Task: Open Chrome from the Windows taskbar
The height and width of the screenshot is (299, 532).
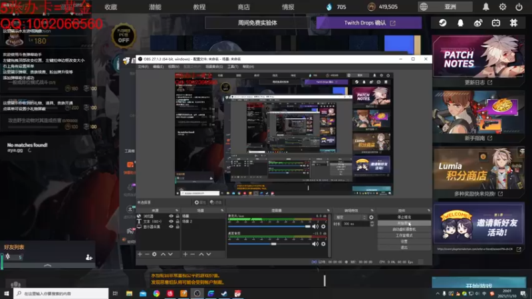Action: point(156,293)
